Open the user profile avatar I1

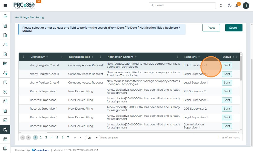(x=246, y=6)
